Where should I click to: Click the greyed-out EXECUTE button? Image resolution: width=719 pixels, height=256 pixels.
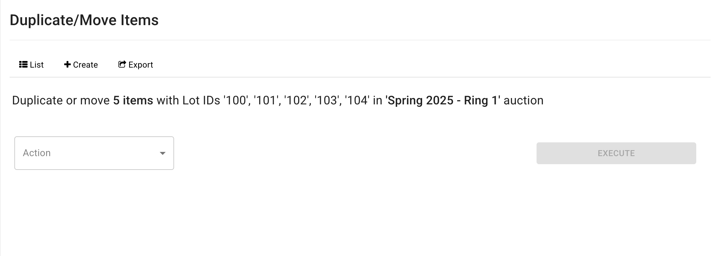pyautogui.click(x=616, y=153)
